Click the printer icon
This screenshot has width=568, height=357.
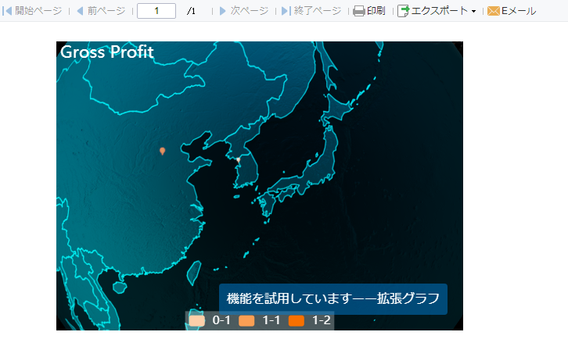point(358,11)
